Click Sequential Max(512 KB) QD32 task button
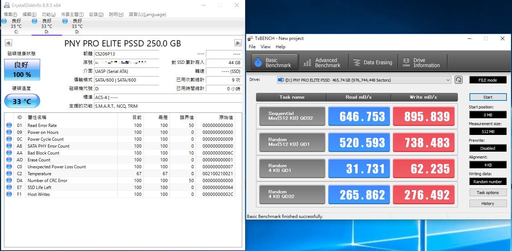 [292, 116]
